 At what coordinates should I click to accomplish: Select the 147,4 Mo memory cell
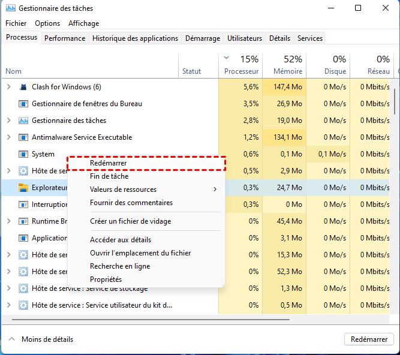pyautogui.click(x=284, y=87)
